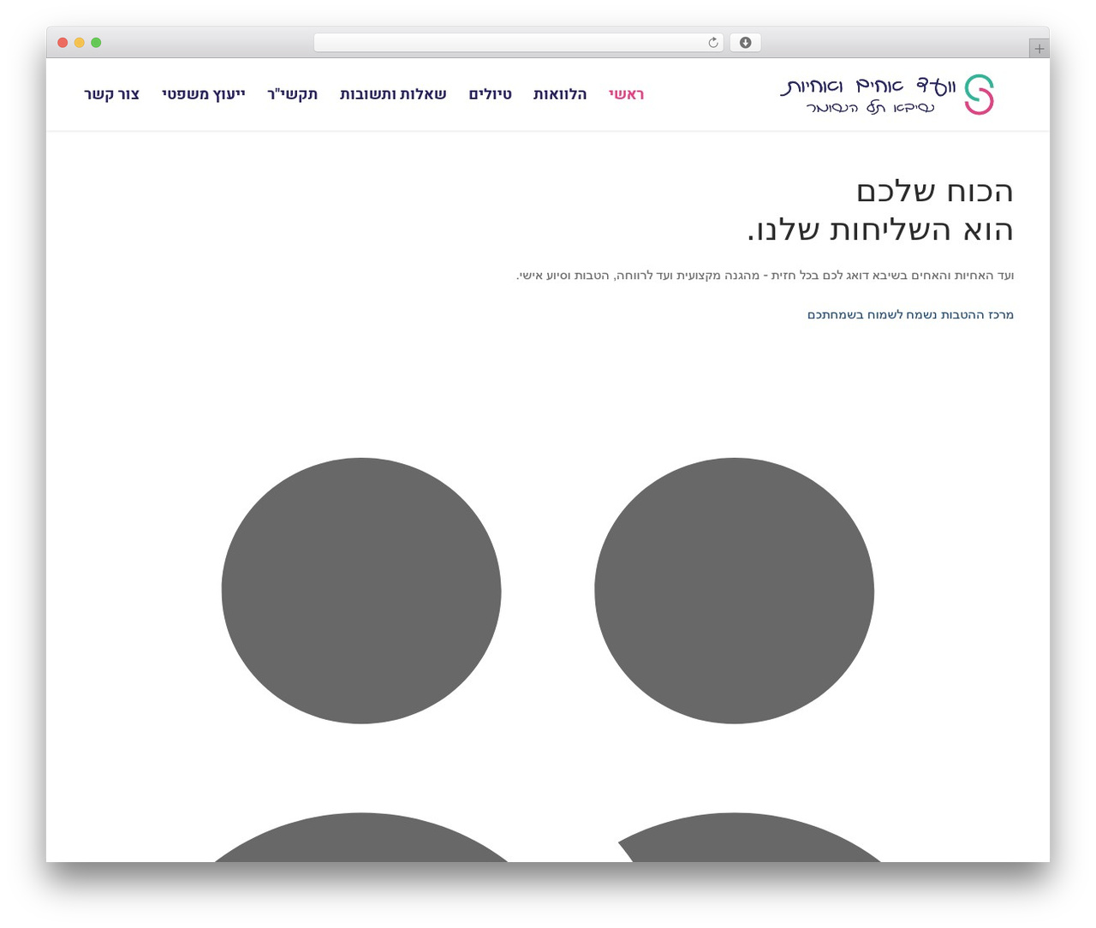Go to the טיולים page
This screenshot has width=1096, height=928.
pos(490,94)
